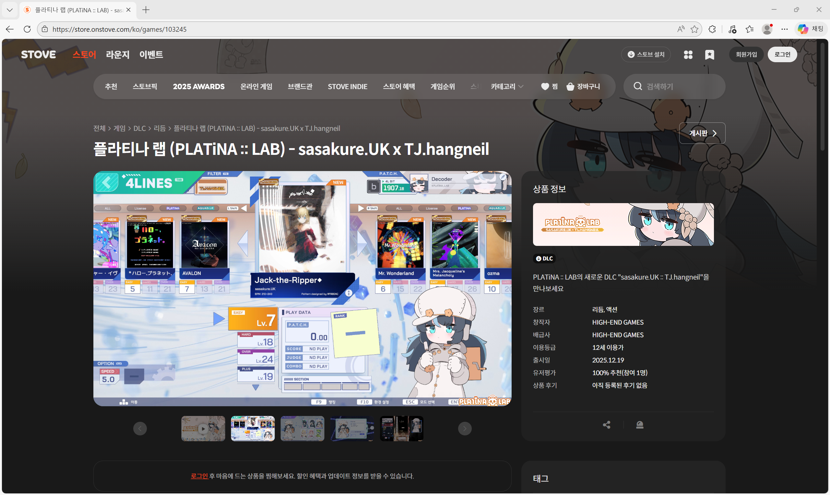Click the browser extensions puzzle icon
830x495 pixels.
point(712,29)
